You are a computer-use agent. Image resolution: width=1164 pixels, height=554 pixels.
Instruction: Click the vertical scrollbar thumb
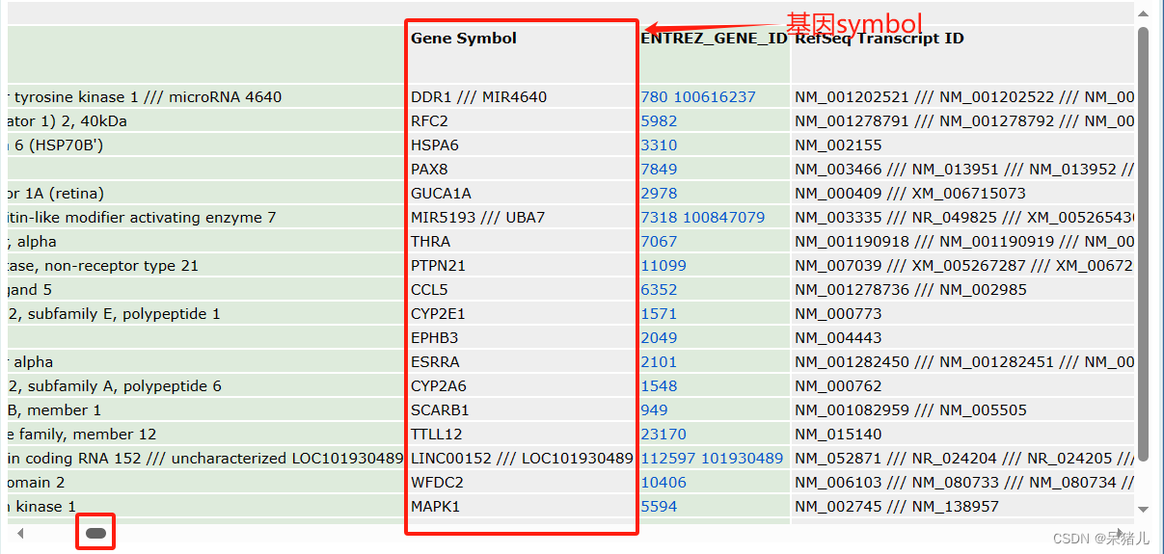[x=1144, y=241]
